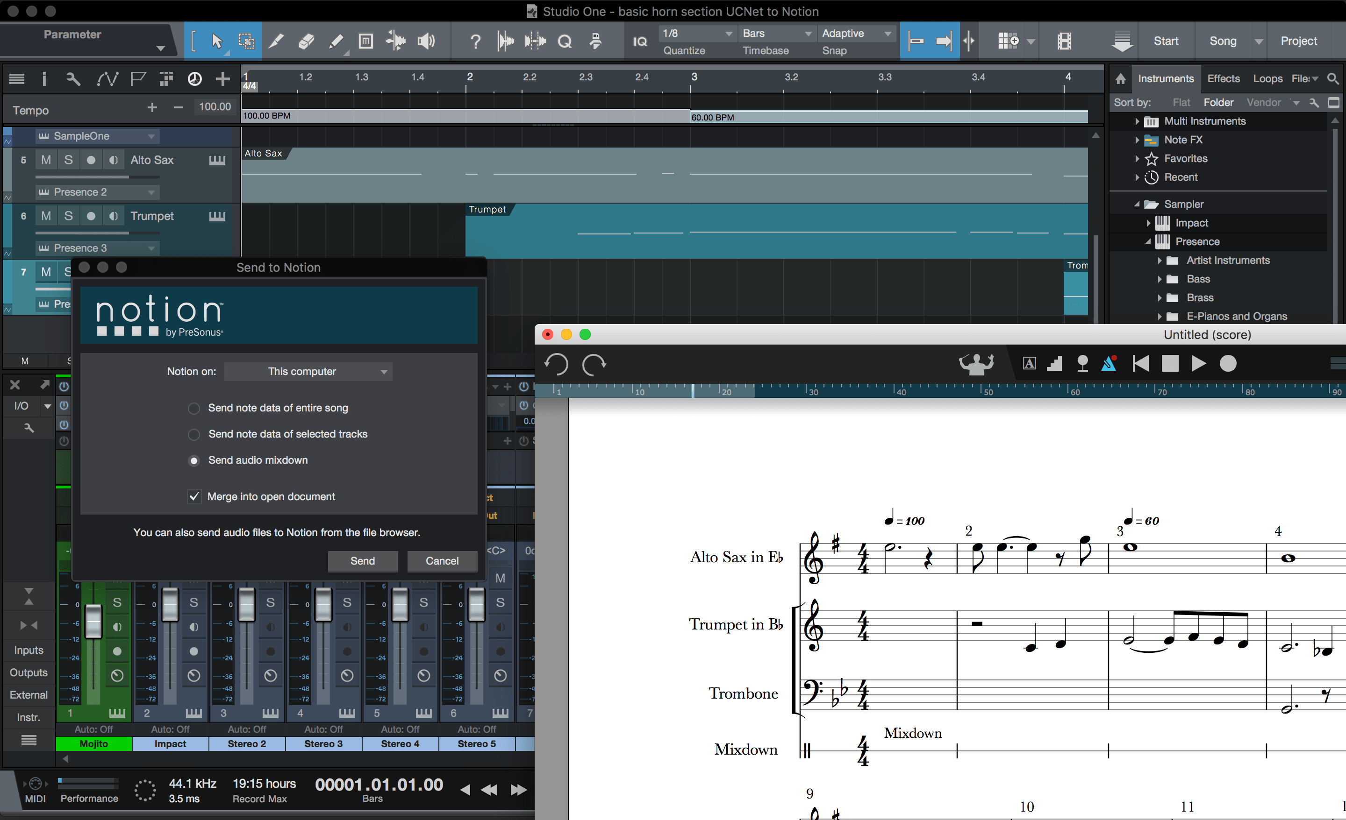Mute the Alto Sax track
This screenshot has height=820, width=1346.
coord(46,160)
